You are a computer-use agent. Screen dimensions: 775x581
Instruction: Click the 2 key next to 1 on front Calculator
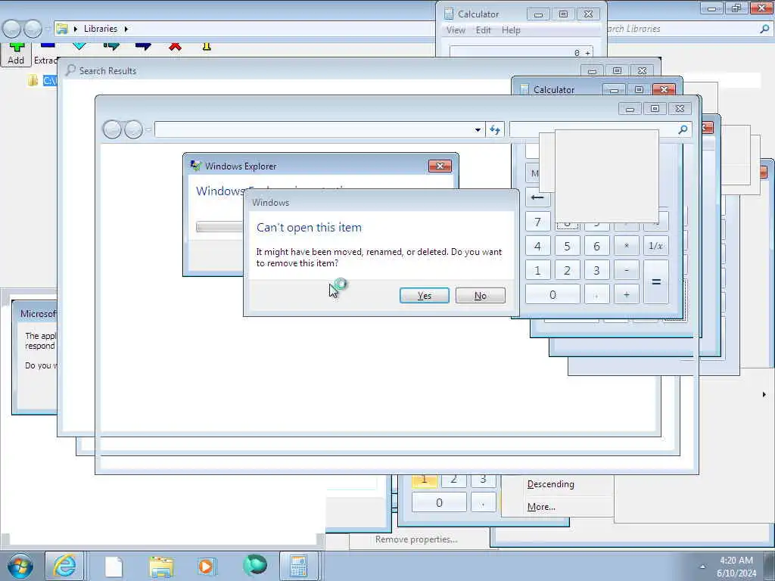tap(567, 270)
